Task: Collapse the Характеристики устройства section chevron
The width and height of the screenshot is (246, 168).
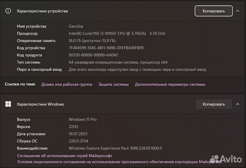Action: tap(237, 11)
